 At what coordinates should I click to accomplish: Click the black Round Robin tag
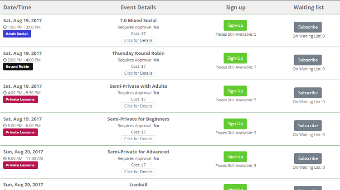[18, 66]
